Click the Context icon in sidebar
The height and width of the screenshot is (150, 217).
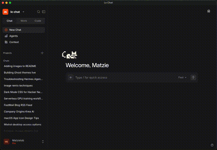[x=6, y=42]
